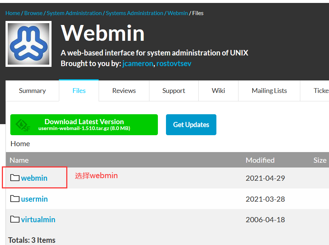Image resolution: width=329 pixels, height=245 pixels.
Task: Open the partially visible Tickets tab
Action: [315, 91]
